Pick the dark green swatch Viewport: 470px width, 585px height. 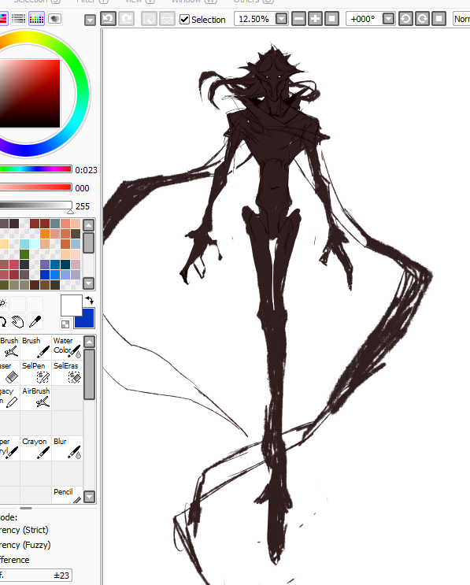coord(24,254)
